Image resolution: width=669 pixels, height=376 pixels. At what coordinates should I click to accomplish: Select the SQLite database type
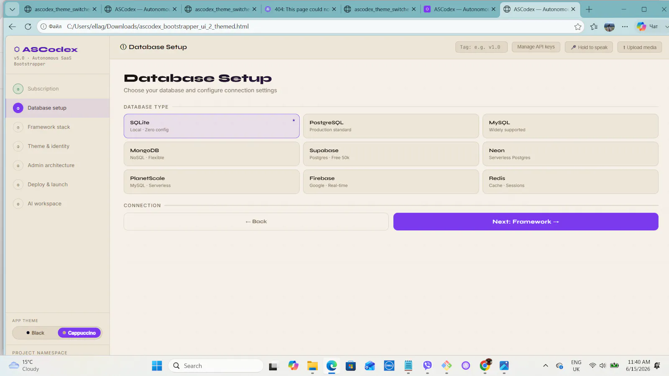click(x=212, y=126)
